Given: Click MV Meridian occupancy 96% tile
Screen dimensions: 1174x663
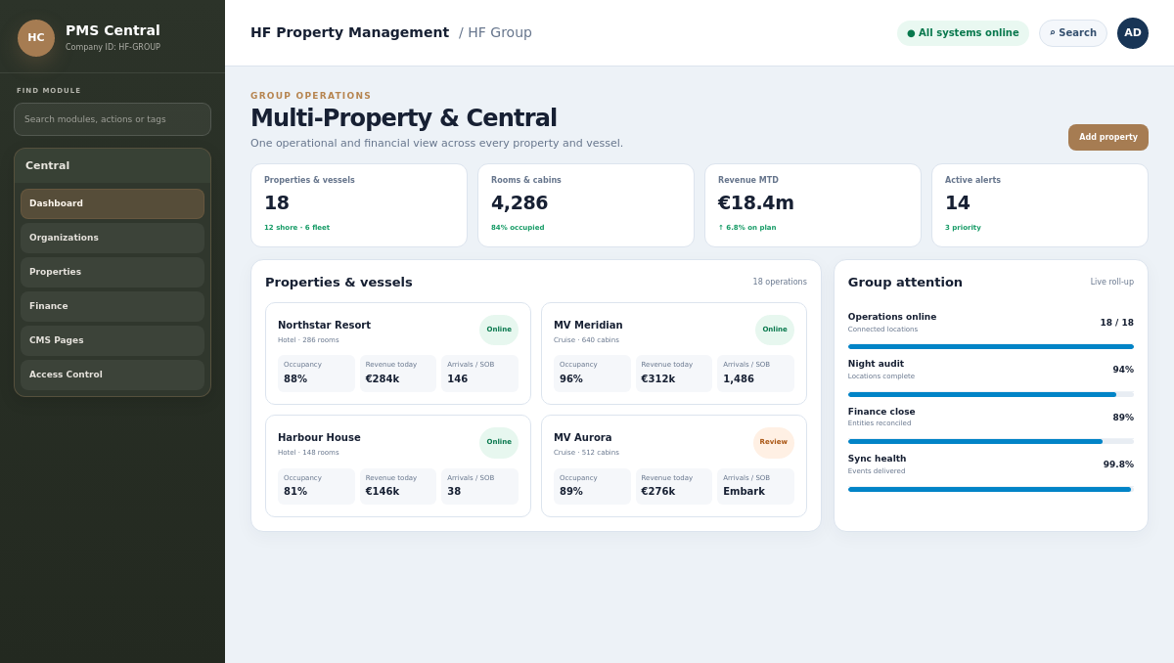Looking at the screenshot, I should (x=592, y=374).
